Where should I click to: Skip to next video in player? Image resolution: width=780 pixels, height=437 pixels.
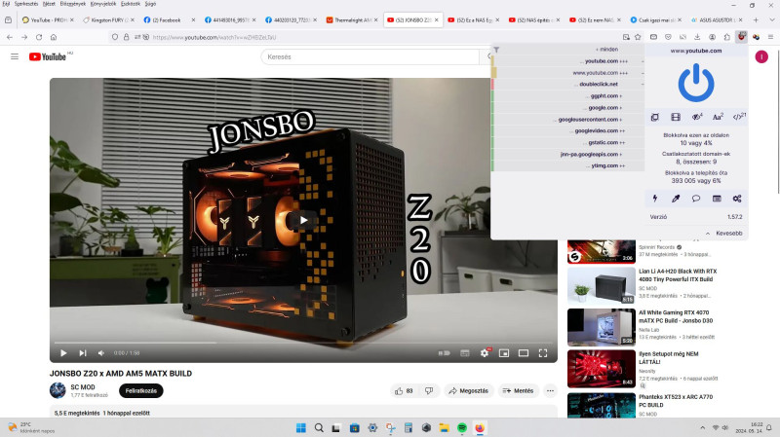click(x=83, y=353)
